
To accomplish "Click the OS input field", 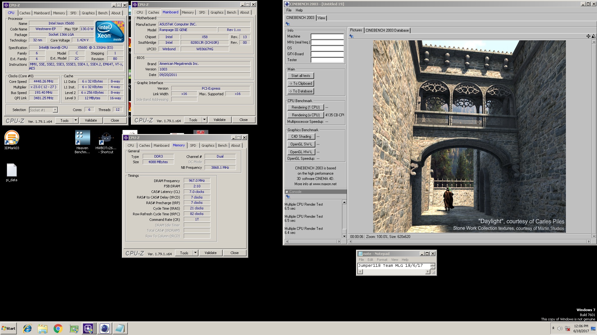I will tap(327, 48).
